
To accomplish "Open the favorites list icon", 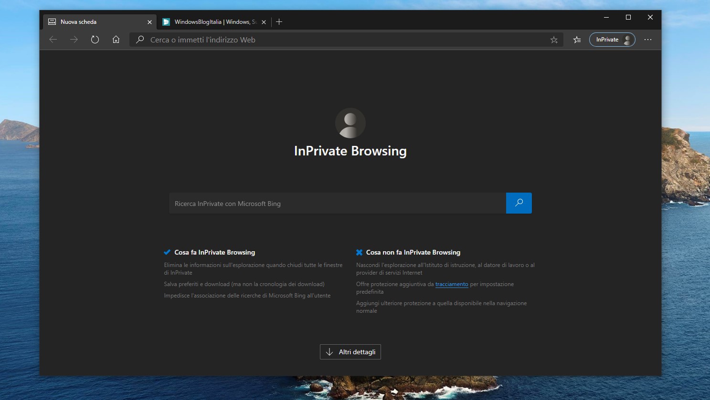I will pos(577,40).
